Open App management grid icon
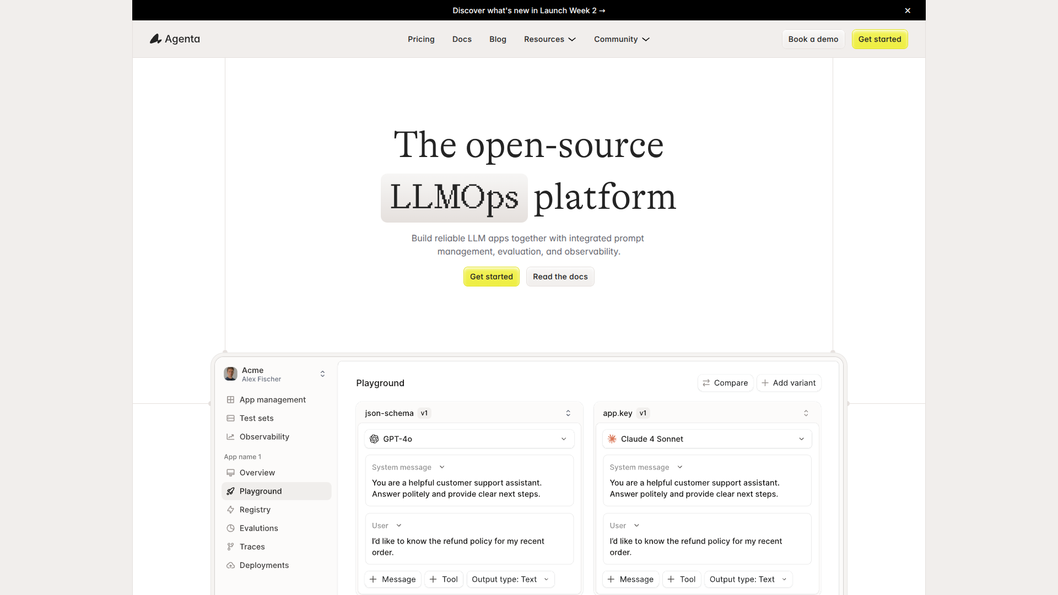Image resolution: width=1058 pixels, height=595 pixels. click(230, 399)
